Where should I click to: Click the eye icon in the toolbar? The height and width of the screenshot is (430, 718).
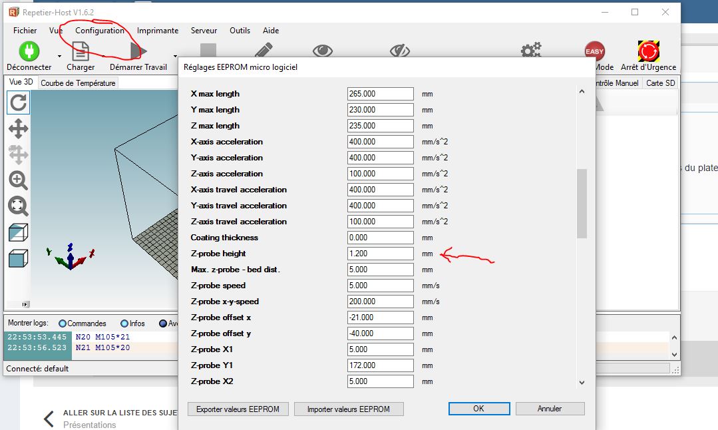click(x=322, y=51)
